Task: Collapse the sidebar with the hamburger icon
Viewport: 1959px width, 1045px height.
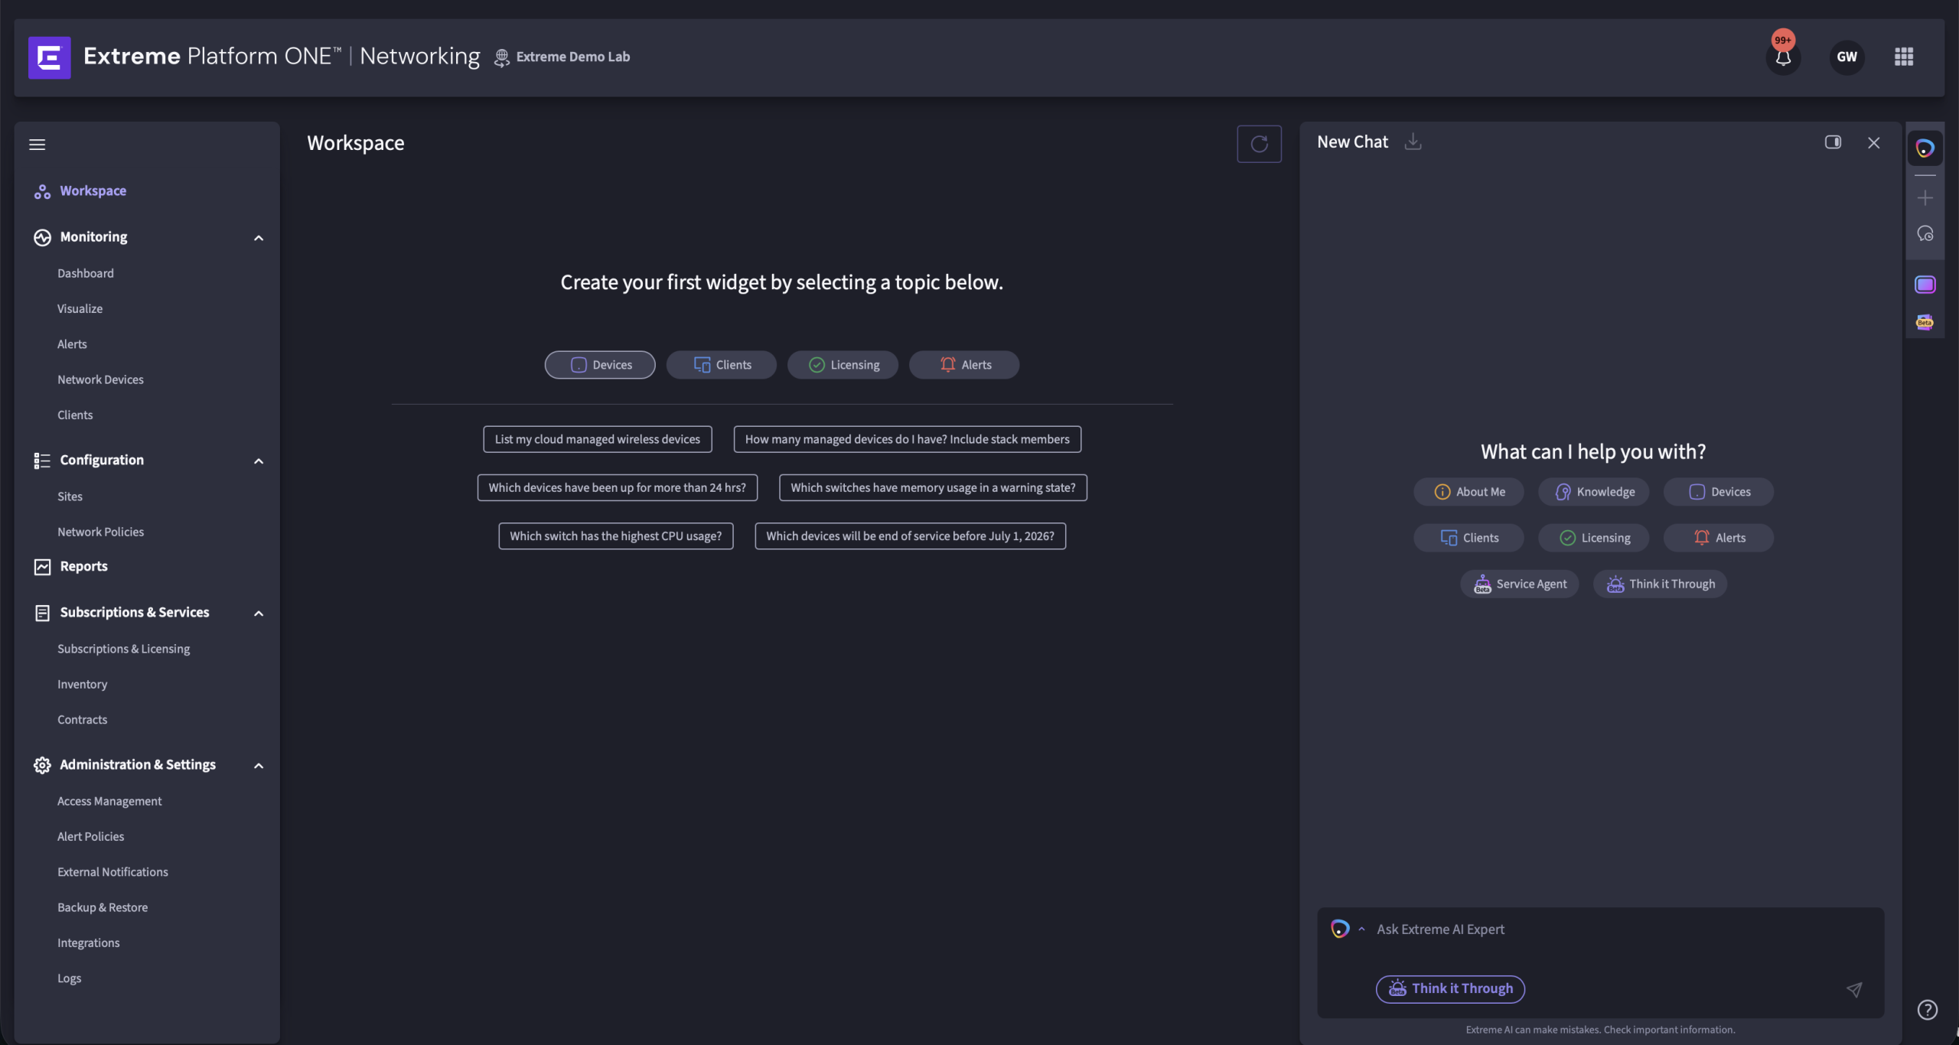Action: click(x=37, y=145)
